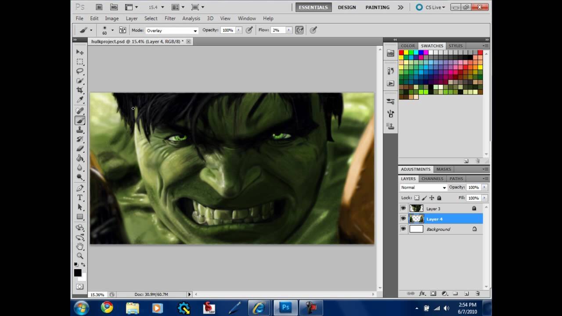Select the Move tool
This screenshot has width=562, height=316.
80,52
